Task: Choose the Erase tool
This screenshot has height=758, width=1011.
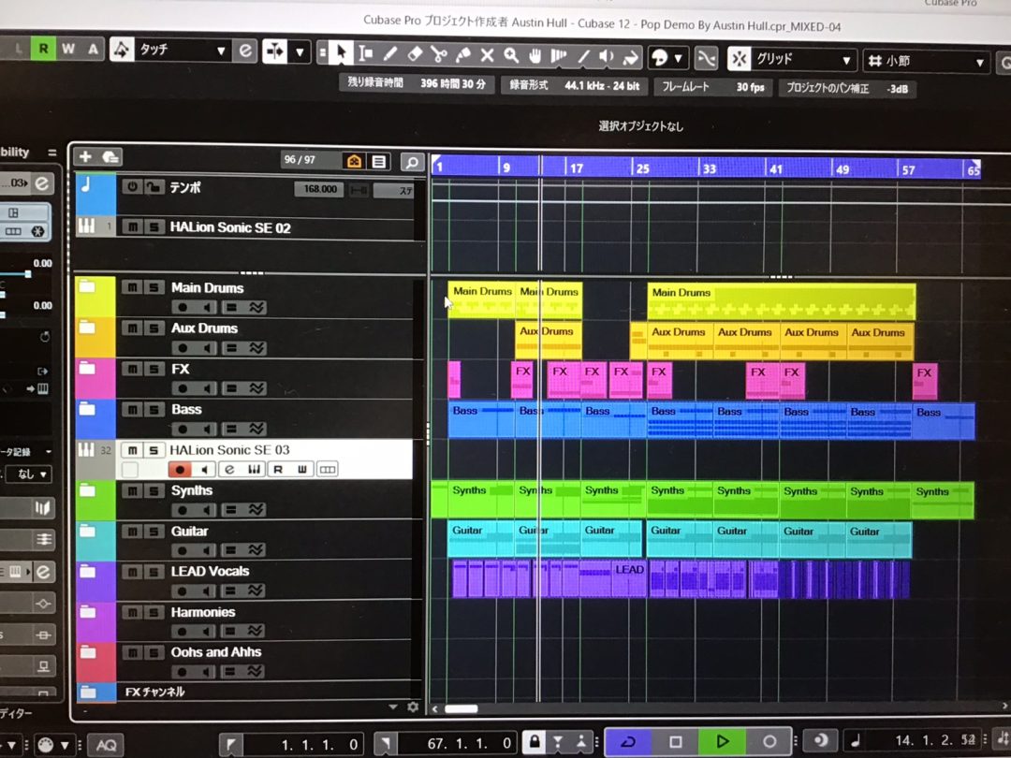Action: click(415, 54)
